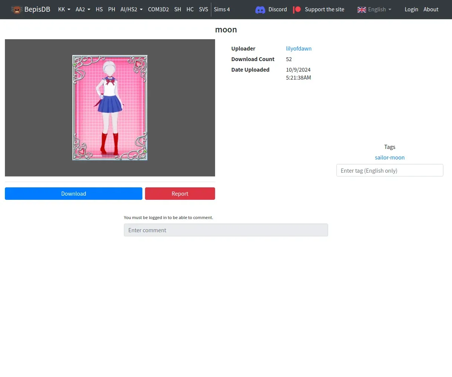Open the KK dropdown menu
The image size is (452, 377).
[x=64, y=9]
